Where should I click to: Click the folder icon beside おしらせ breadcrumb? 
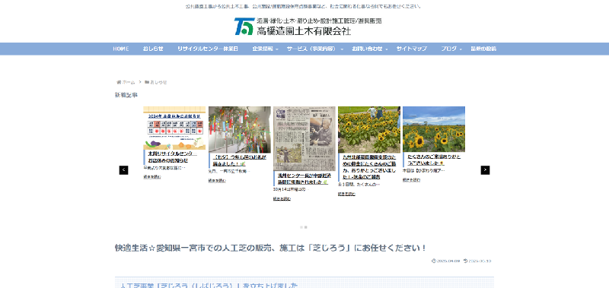[147, 82]
